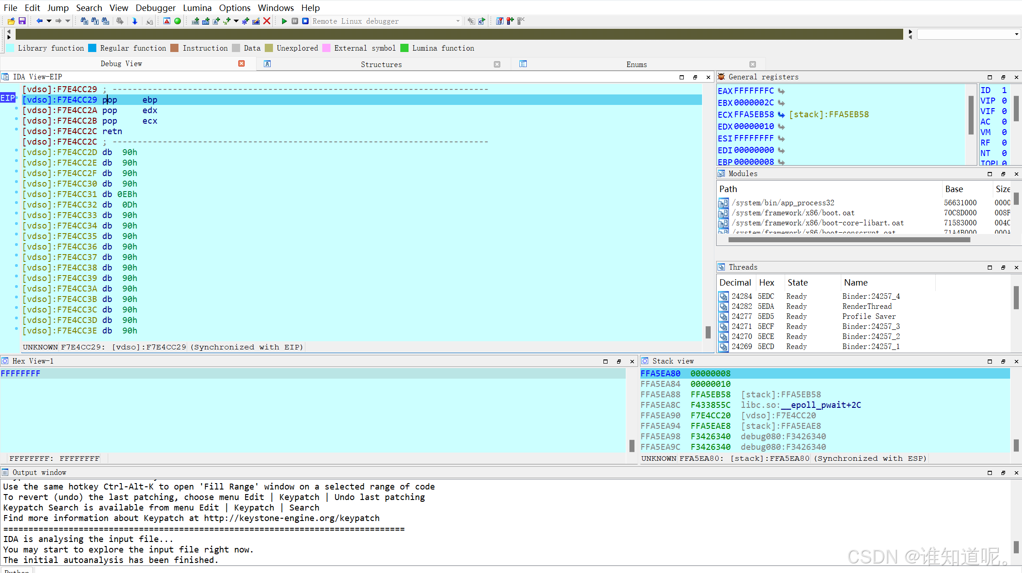The image size is (1022, 573).
Task: Click the Open file icon
Action: pyautogui.click(x=11, y=21)
